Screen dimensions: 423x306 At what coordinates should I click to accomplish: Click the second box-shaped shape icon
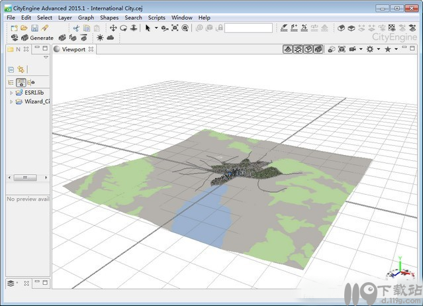point(352,28)
